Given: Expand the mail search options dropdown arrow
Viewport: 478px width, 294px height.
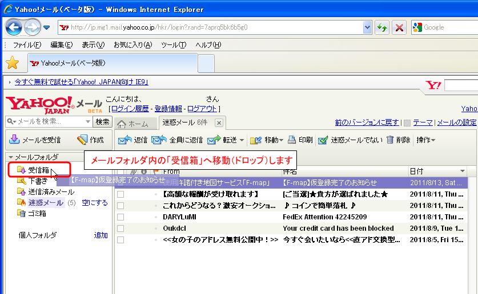Looking at the screenshot, I should 88,121.
